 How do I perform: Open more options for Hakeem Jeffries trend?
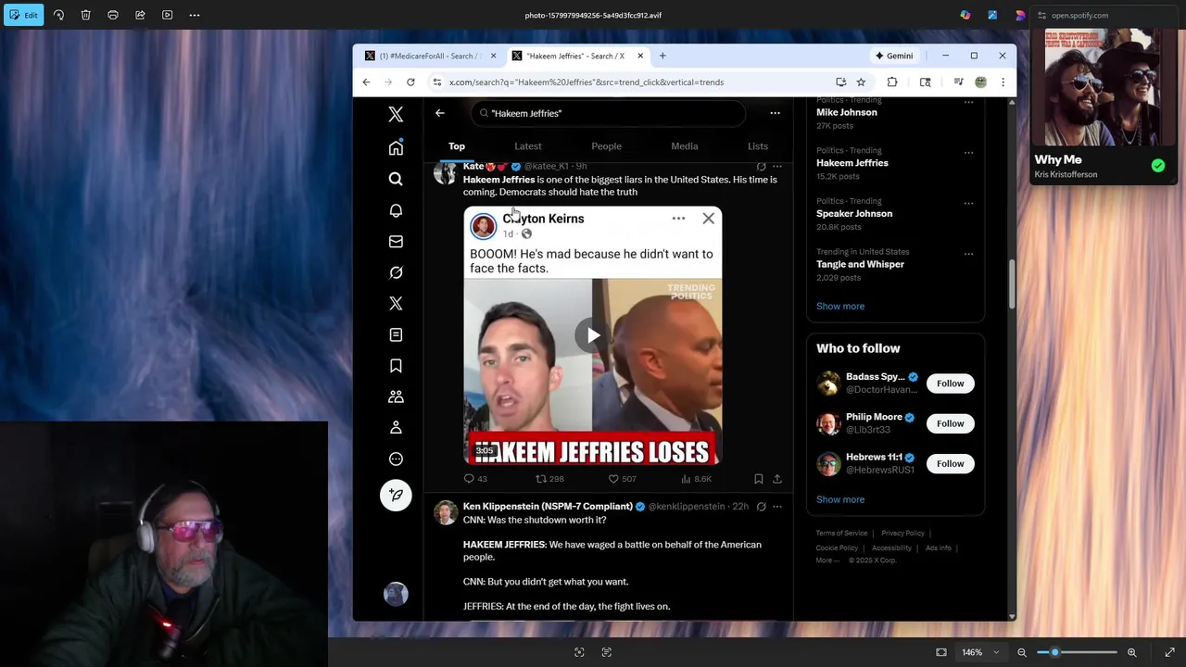pos(968,152)
